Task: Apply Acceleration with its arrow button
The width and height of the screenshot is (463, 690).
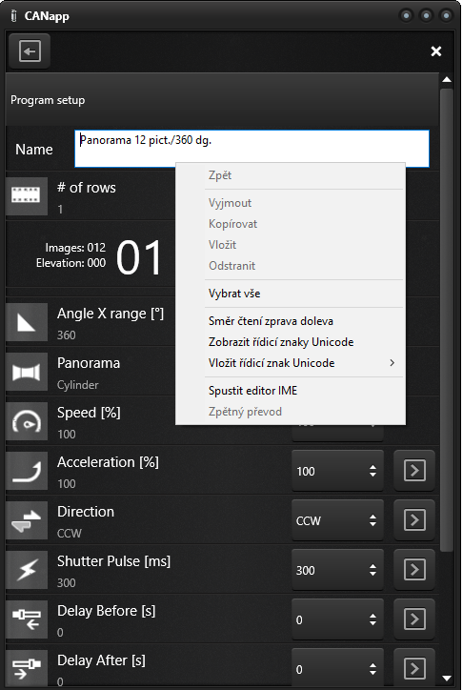Action: [414, 471]
